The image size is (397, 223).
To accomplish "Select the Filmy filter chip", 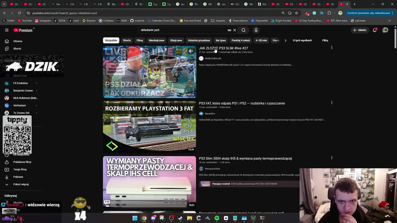I will 140,40.
